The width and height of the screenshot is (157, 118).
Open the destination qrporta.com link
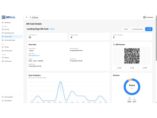(34, 56)
